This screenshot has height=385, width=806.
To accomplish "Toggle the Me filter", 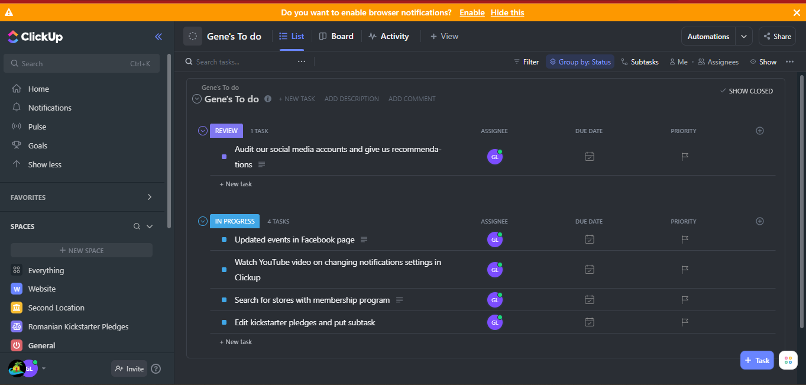I will tap(678, 62).
